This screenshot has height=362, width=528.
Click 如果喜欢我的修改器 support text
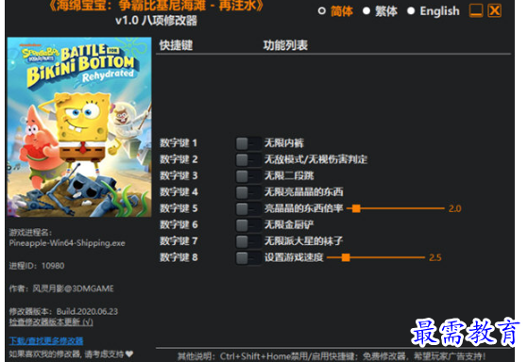click(x=71, y=354)
